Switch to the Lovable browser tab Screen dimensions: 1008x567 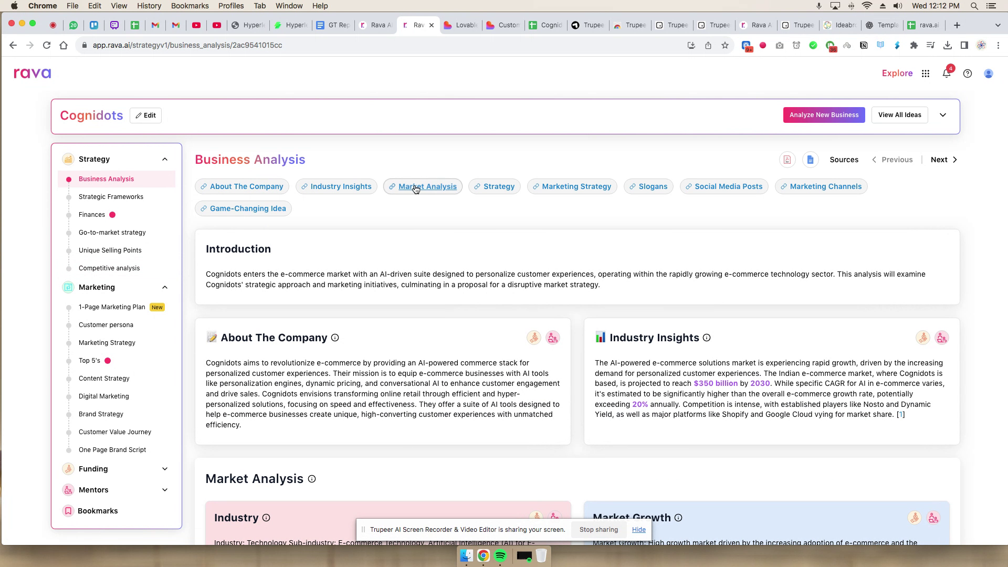coord(460,25)
